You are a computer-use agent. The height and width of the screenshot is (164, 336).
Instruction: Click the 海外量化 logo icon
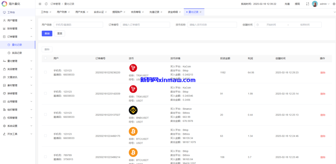coord(4,4)
